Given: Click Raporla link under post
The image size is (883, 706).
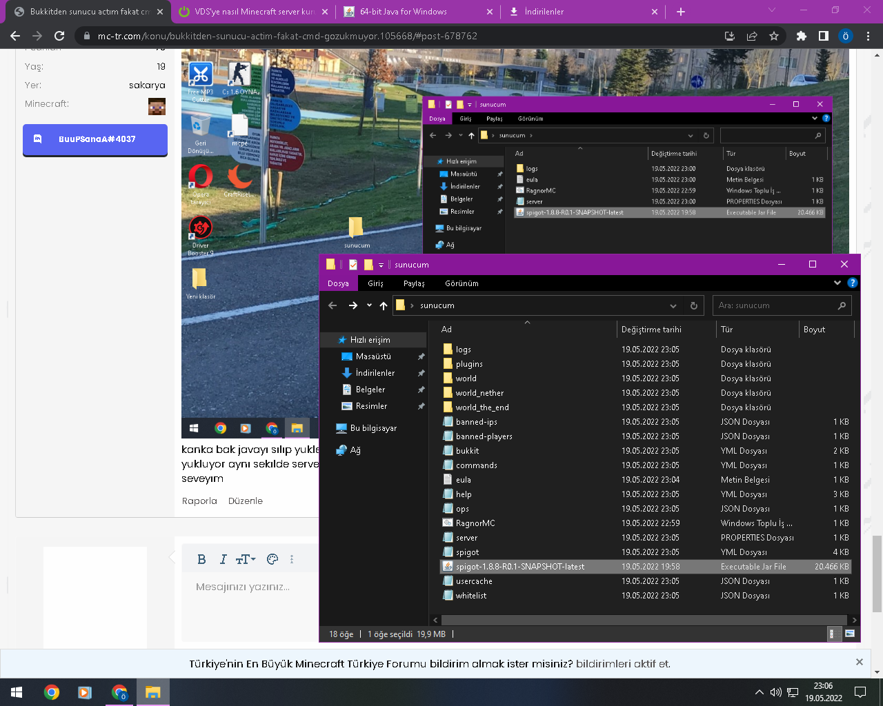Looking at the screenshot, I should 199,501.
